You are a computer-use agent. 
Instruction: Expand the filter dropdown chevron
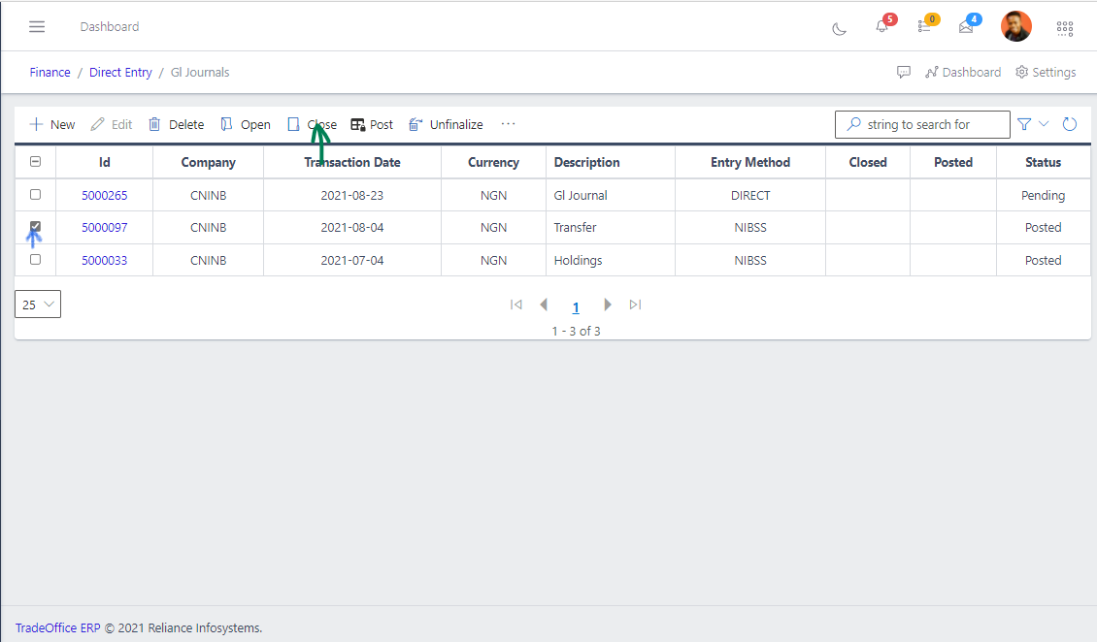click(1044, 124)
